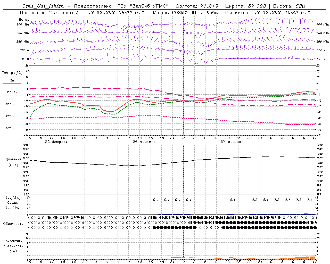Click the Давление panel label

coord(13,159)
